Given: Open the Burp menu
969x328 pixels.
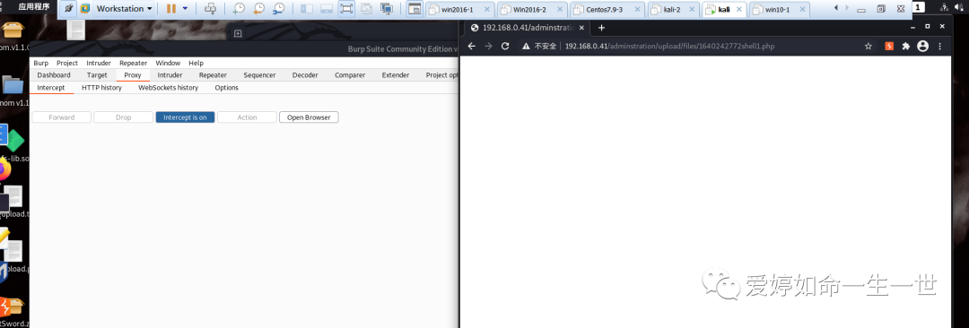Looking at the screenshot, I should pyautogui.click(x=40, y=63).
